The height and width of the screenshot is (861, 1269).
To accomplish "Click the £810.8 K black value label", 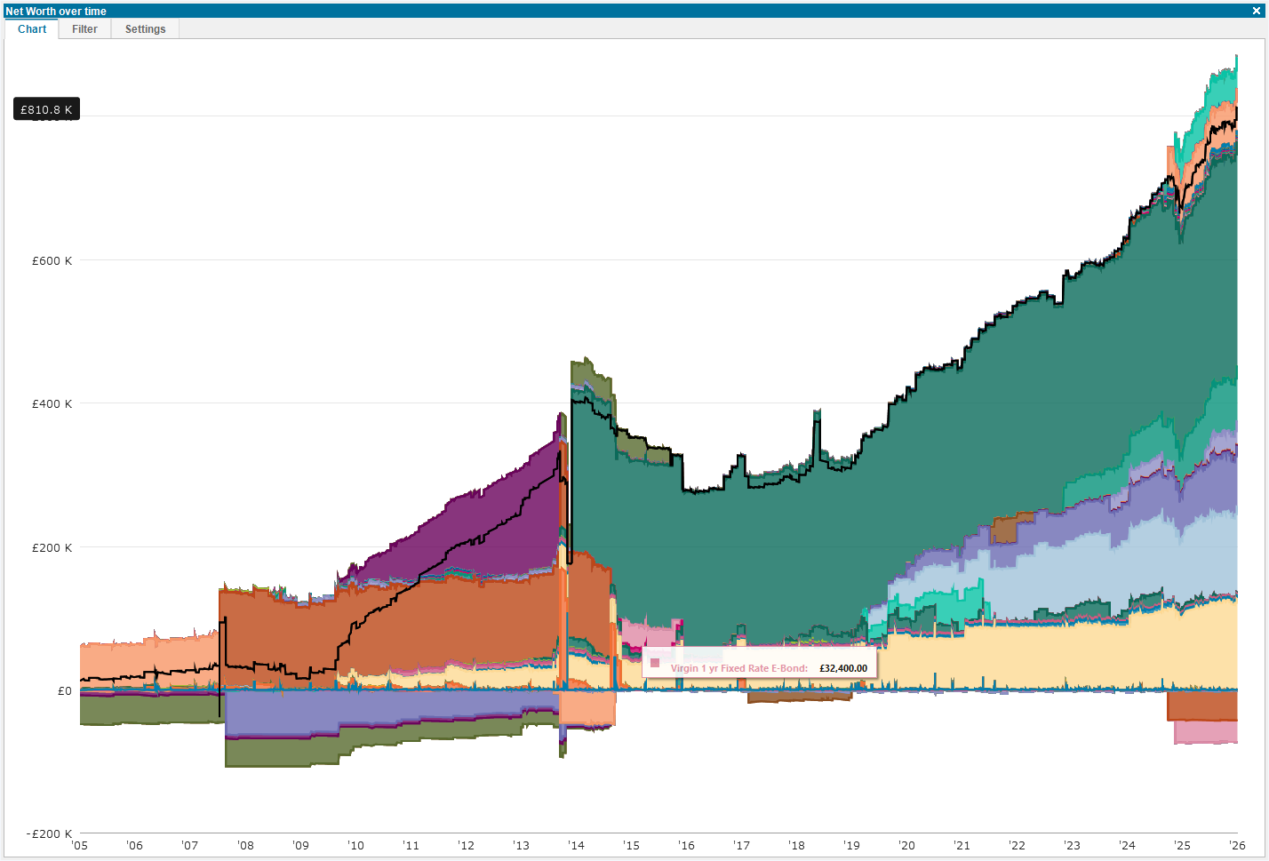I will tap(45, 108).
